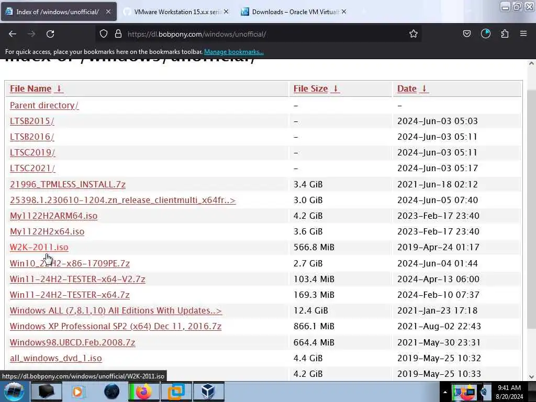The image size is (536, 402).
Task: Click the page's vertical scrollbar thumb
Action: click(531, 208)
